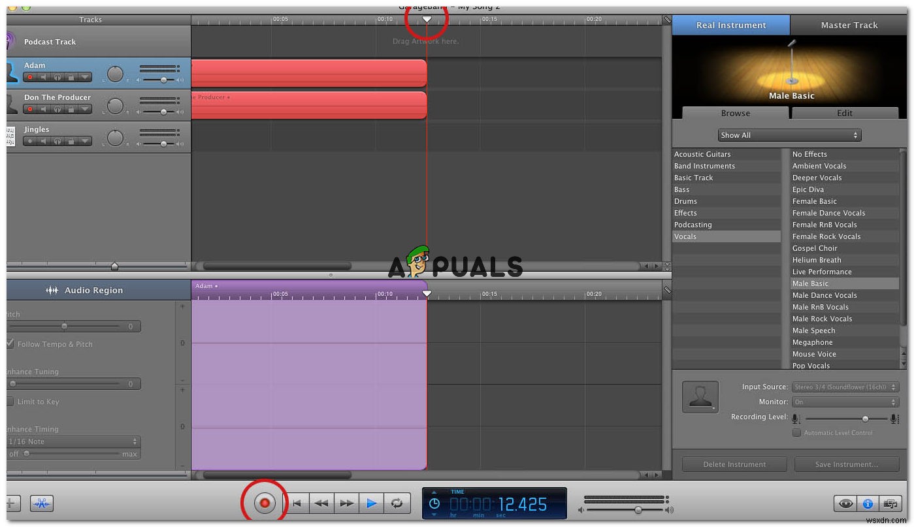
Task: Click the record button in the transport controls
Action: [265, 503]
